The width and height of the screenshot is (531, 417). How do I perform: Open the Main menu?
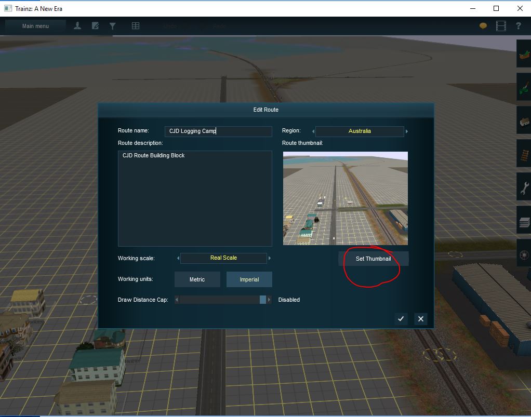tap(35, 26)
